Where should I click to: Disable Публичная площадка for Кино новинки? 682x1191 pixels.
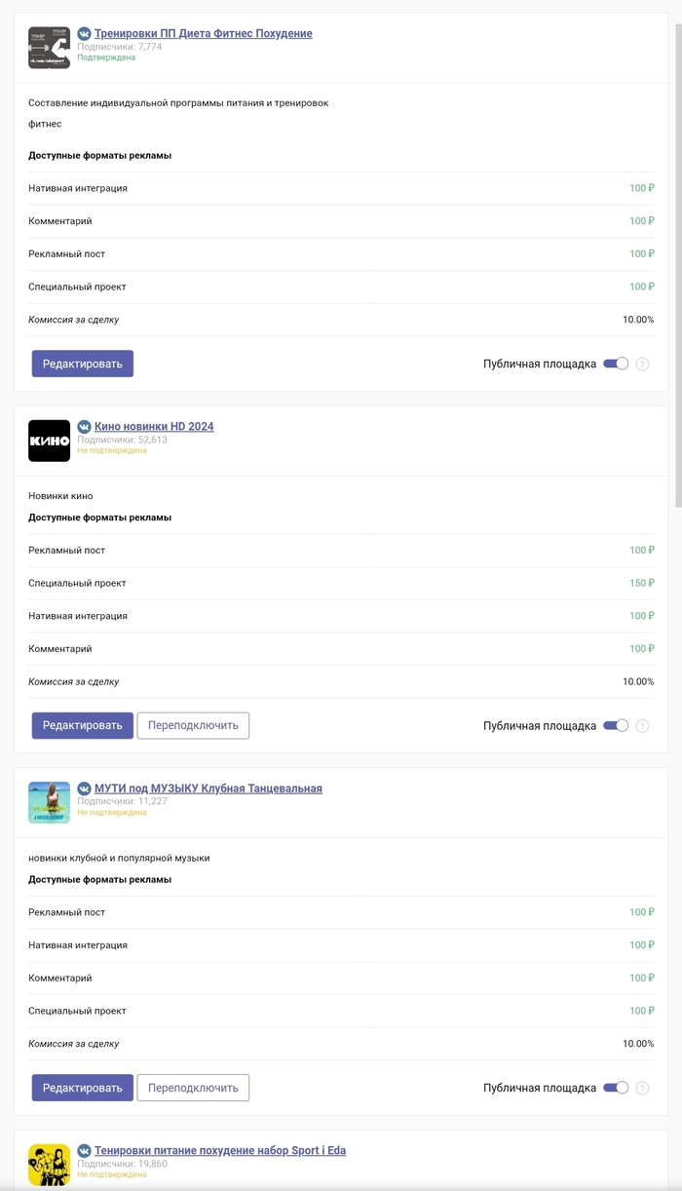coord(616,726)
